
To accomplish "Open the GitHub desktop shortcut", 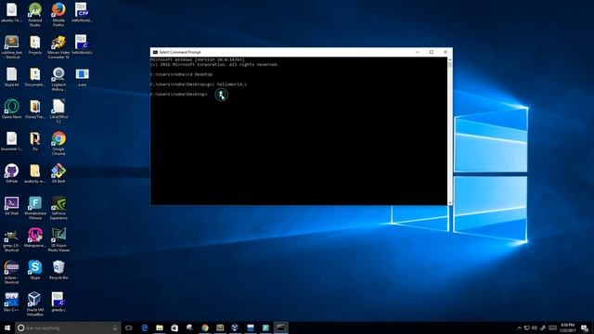I will pos(12,173).
